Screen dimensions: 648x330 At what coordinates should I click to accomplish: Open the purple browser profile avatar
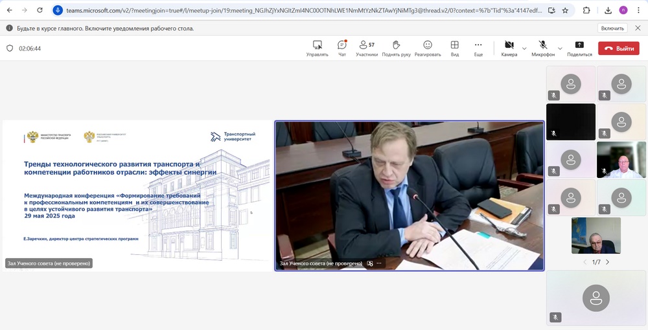[623, 10]
